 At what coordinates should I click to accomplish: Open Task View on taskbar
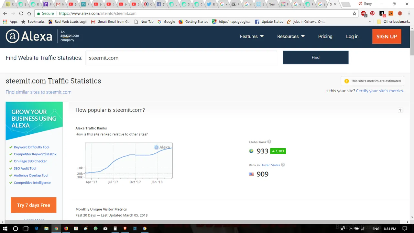click(x=26, y=228)
